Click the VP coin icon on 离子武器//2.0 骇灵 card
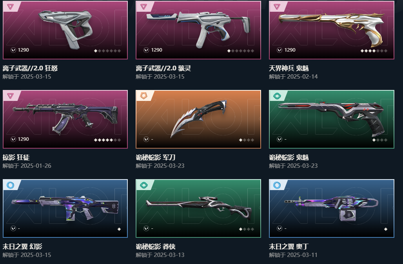 coord(146,50)
